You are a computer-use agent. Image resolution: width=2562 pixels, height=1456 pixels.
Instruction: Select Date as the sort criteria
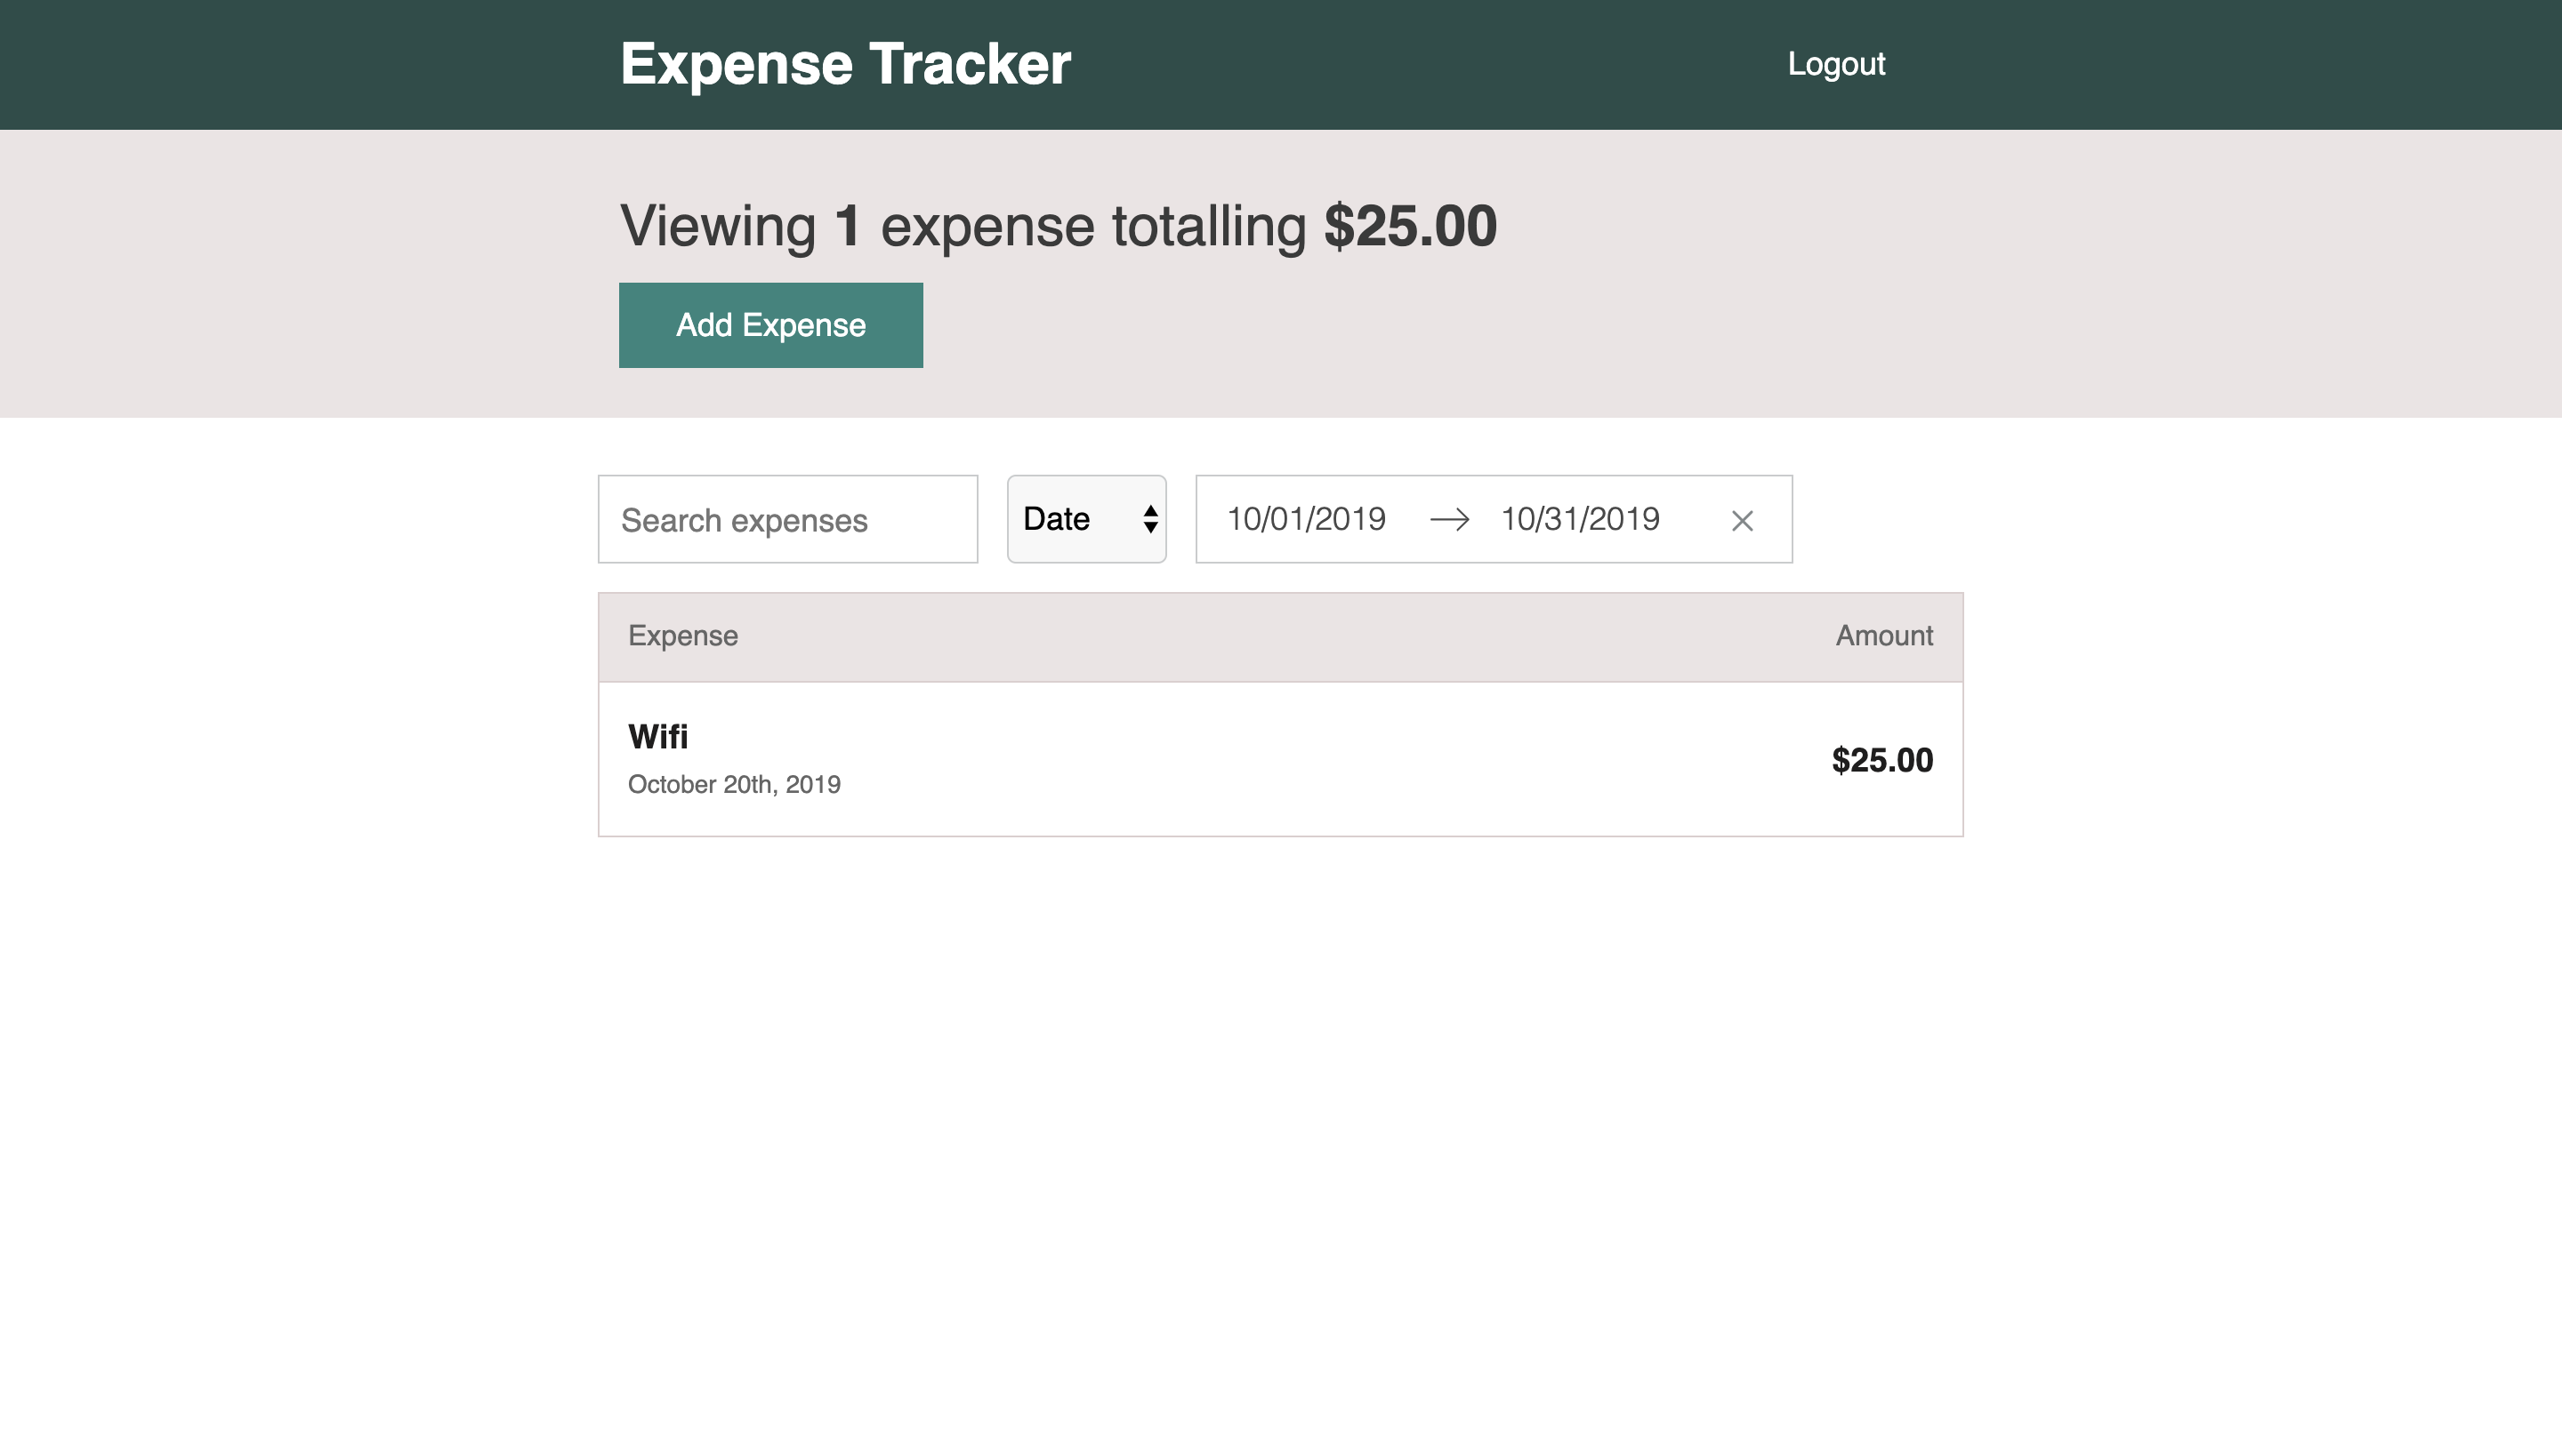(1086, 519)
